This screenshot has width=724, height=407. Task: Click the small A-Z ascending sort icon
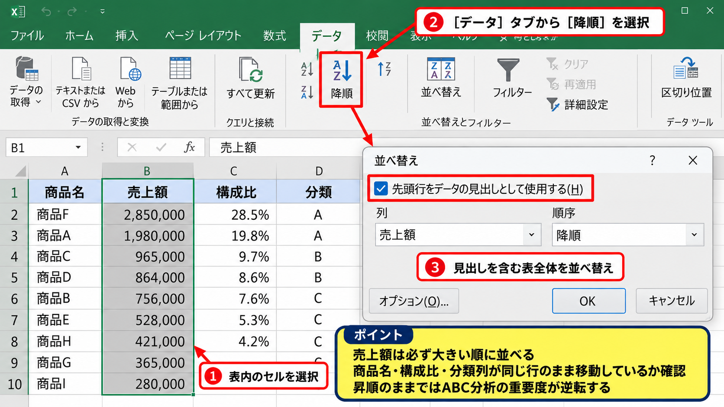[307, 69]
